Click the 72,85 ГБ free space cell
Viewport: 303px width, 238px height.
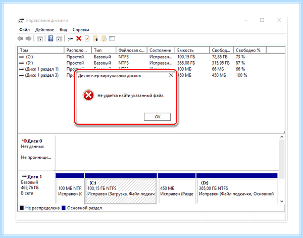[220, 57]
